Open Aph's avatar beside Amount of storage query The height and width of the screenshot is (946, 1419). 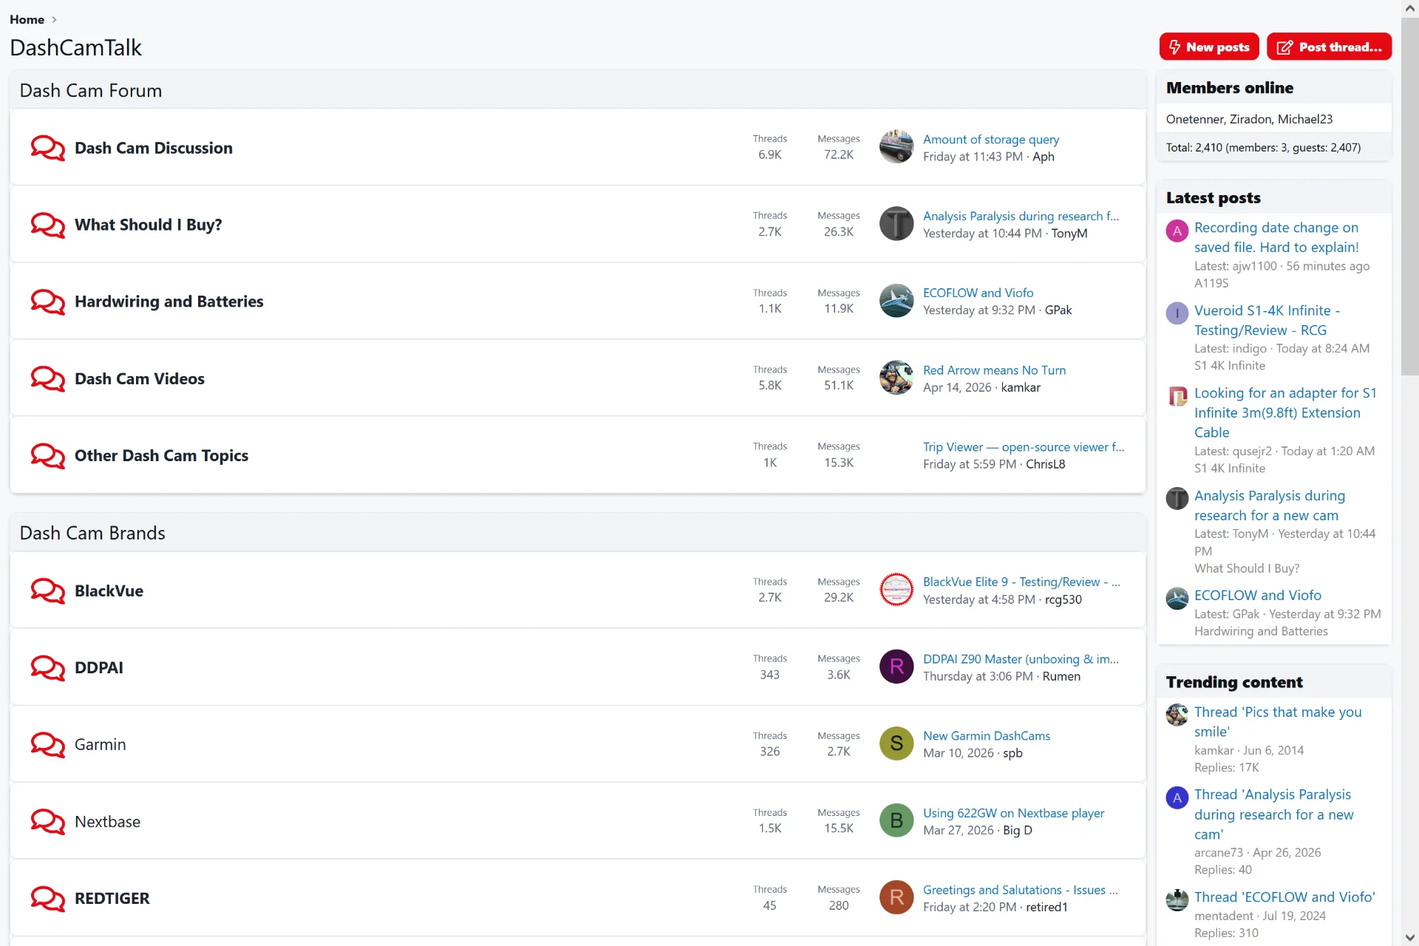tap(896, 147)
